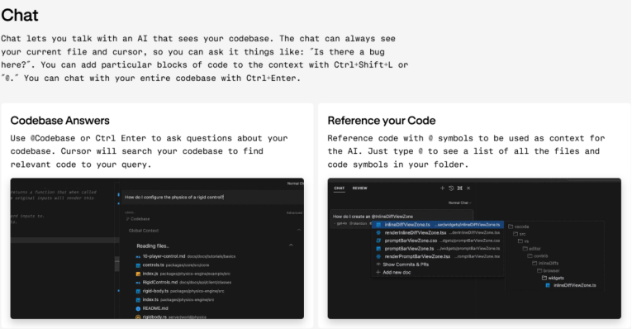
Task: Select renderInlineDiffViewZone.tsx suggestion
Action: pos(438,232)
